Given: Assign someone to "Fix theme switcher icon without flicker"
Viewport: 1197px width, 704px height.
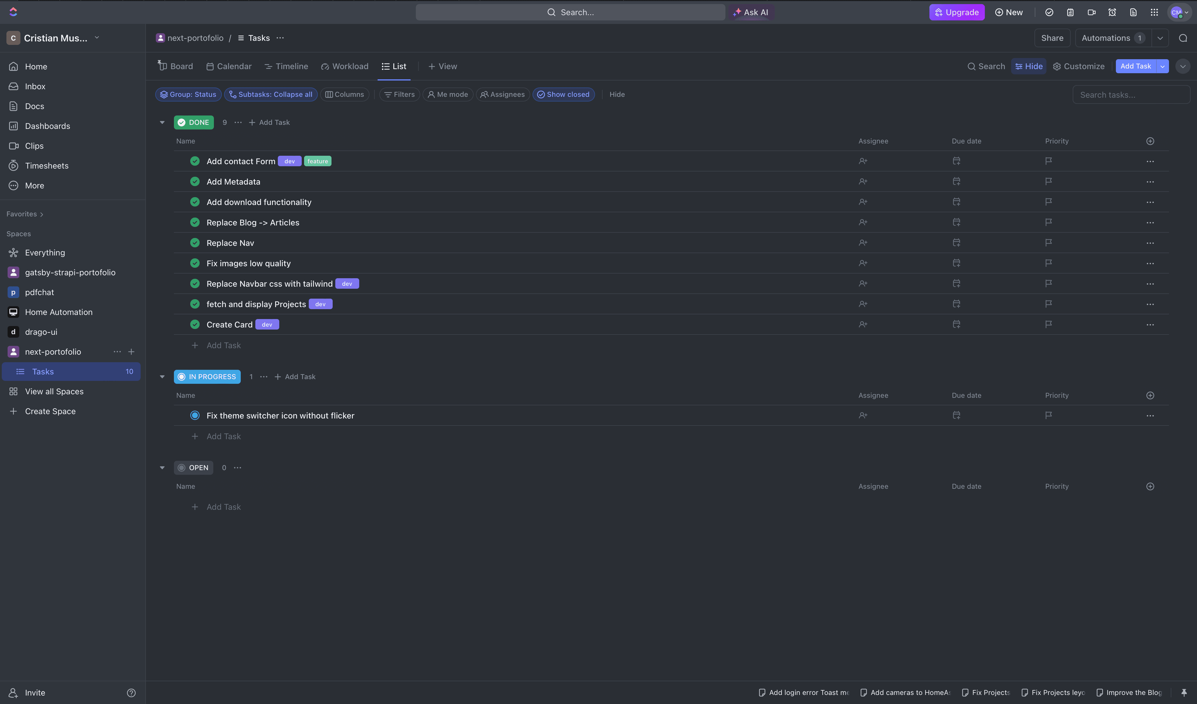Looking at the screenshot, I should click(863, 415).
